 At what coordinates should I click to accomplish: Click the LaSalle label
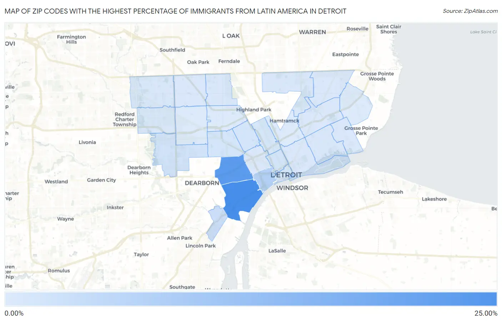click(277, 251)
